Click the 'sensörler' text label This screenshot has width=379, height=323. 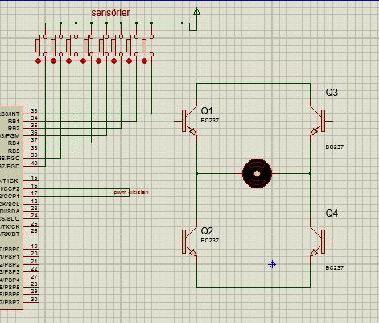pos(110,13)
